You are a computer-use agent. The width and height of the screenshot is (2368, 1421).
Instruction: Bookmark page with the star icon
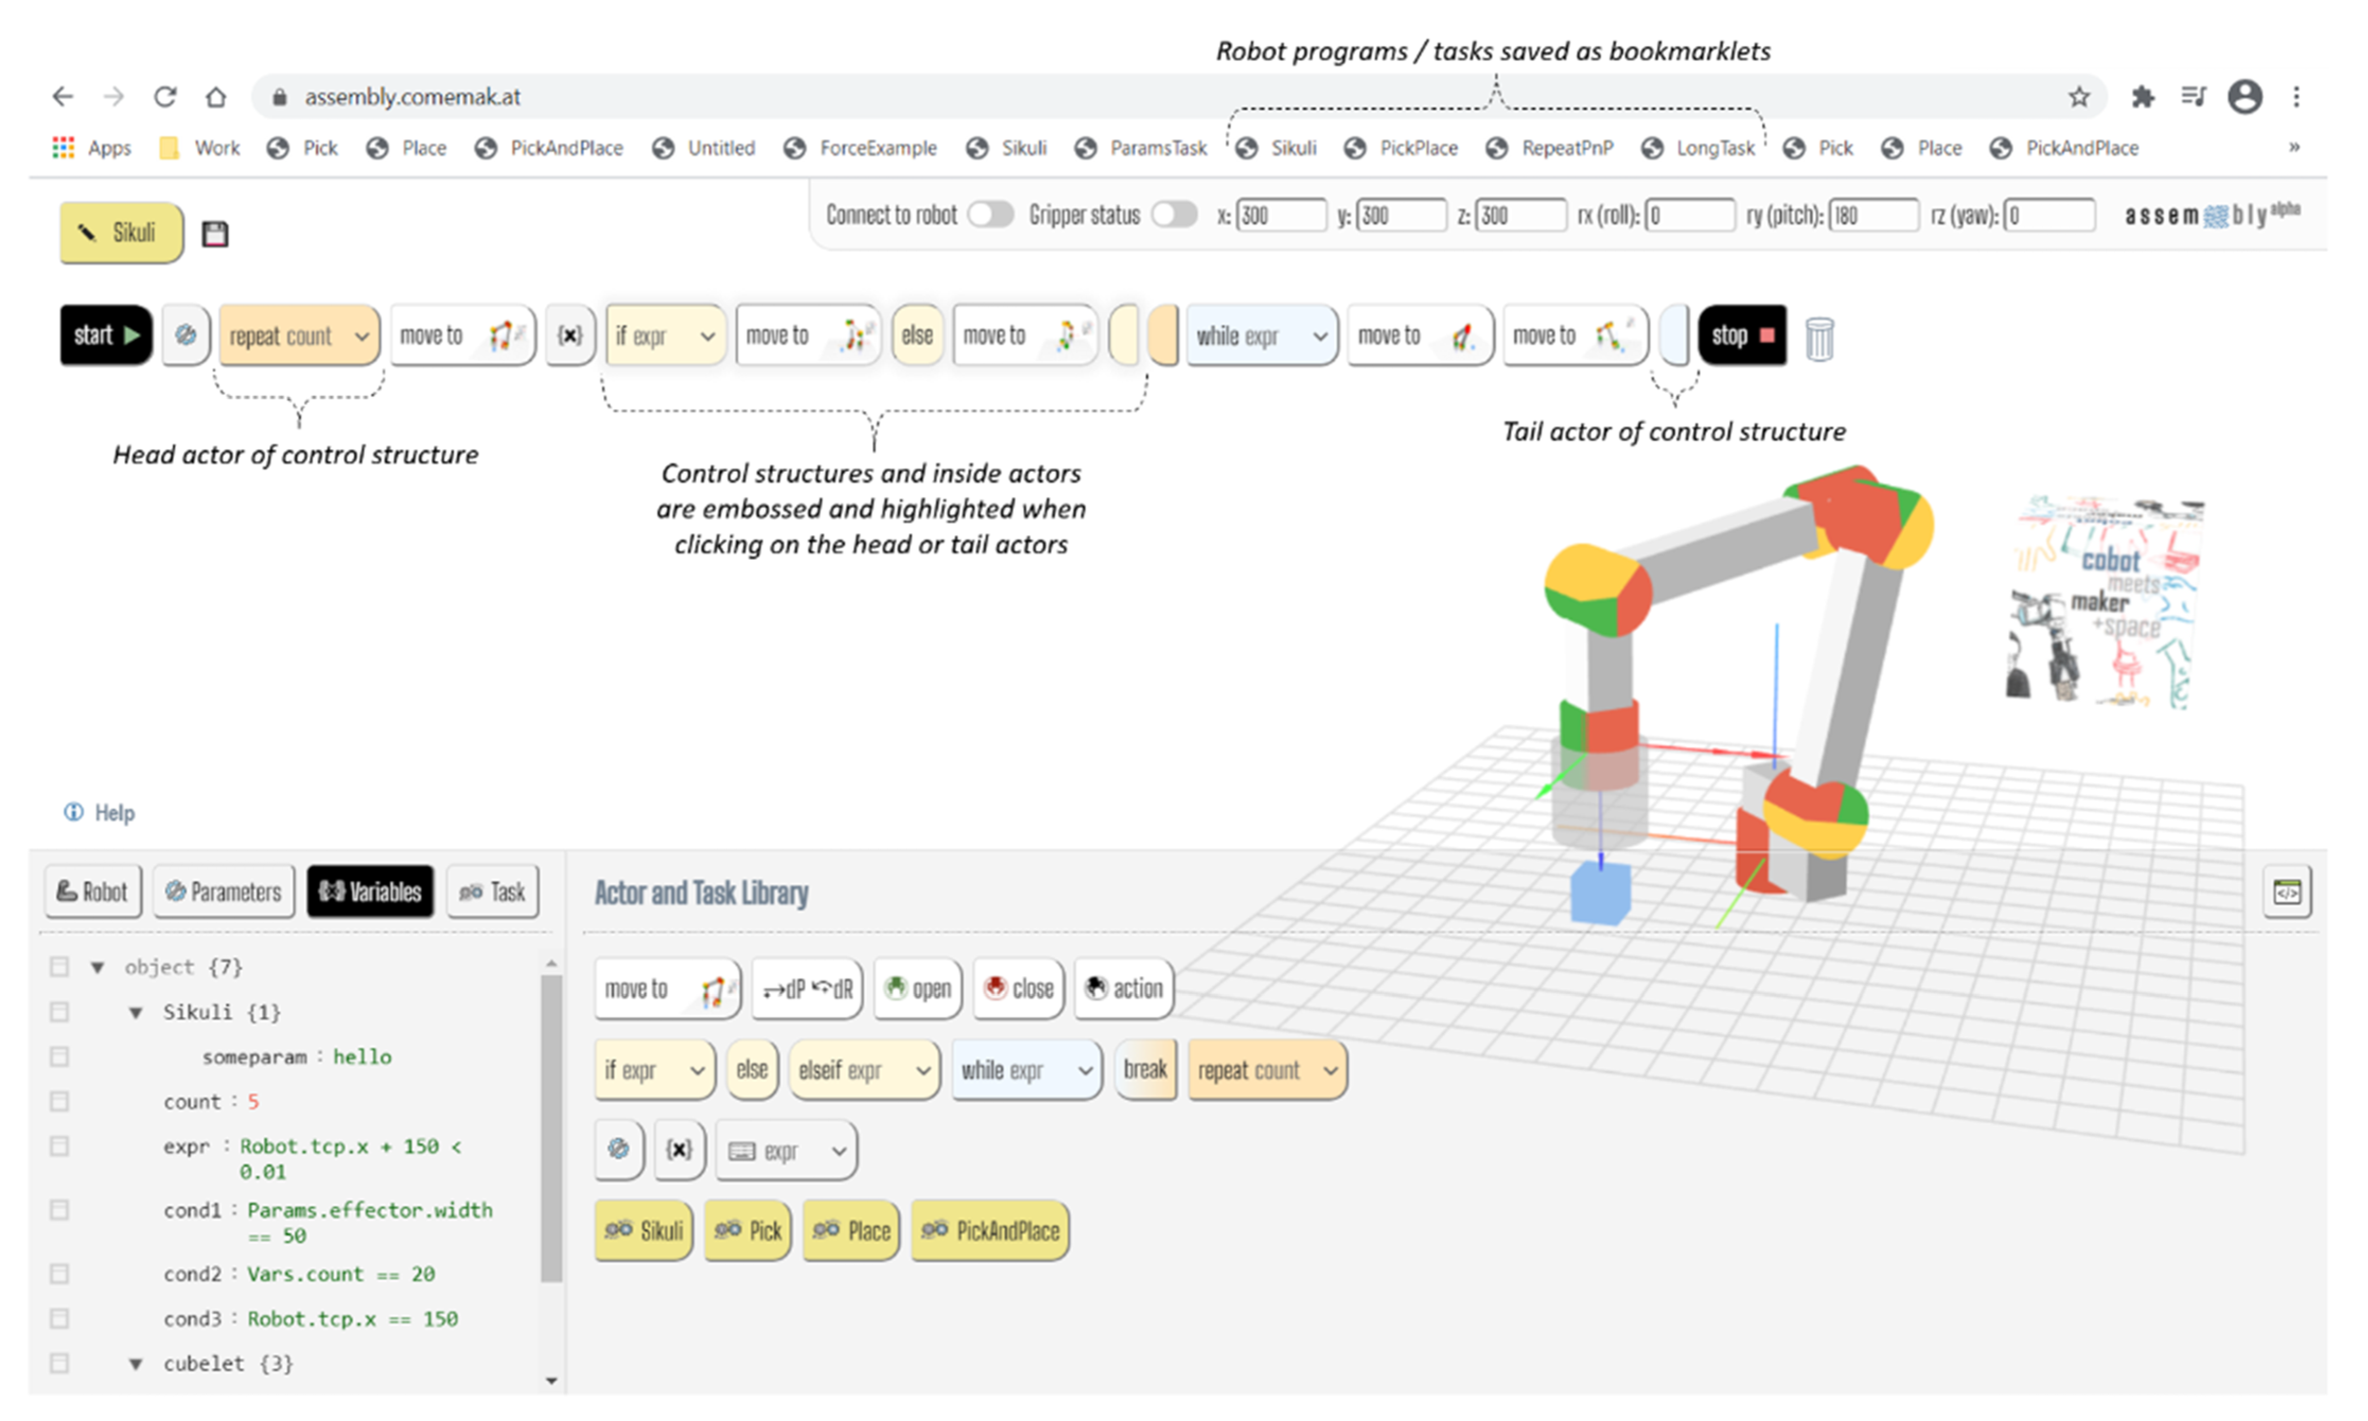click(x=2078, y=96)
